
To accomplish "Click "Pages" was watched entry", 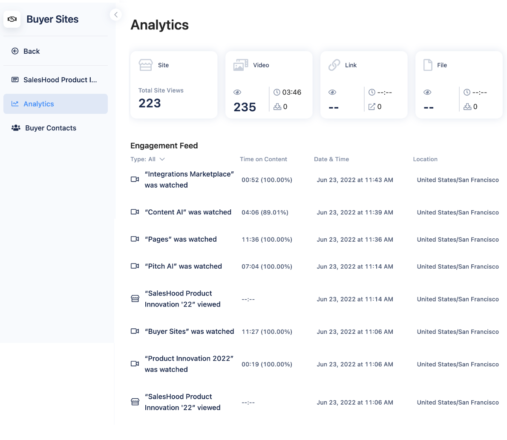I will click(x=181, y=240).
